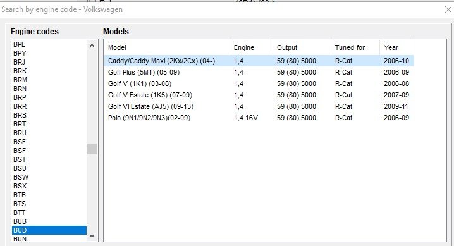Select engine code BUB
The image size is (454, 246).
click(x=49, y=221)
